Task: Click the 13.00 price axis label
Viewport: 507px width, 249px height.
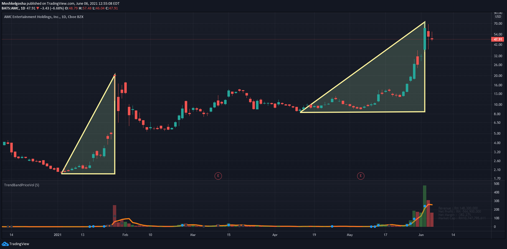Action: point(498,94)
